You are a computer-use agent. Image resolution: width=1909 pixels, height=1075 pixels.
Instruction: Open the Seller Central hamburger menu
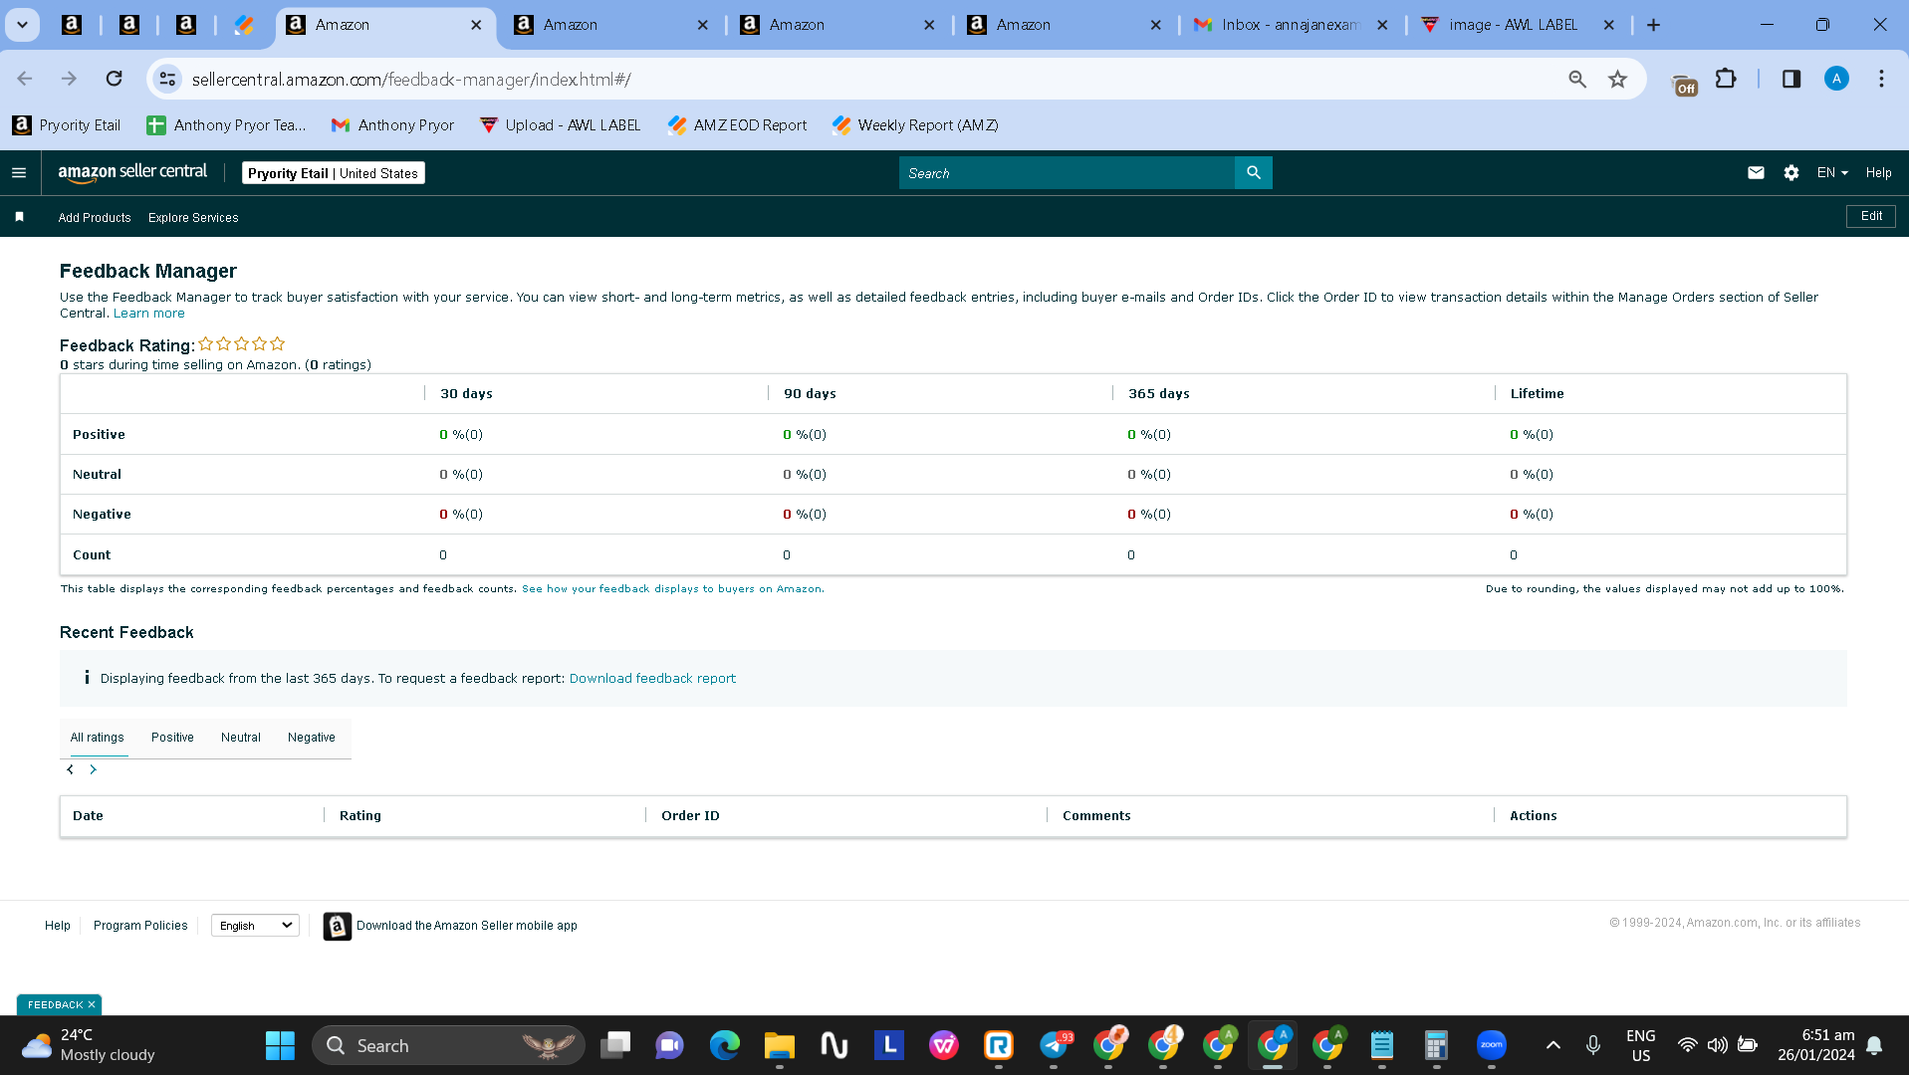point(19,173)
